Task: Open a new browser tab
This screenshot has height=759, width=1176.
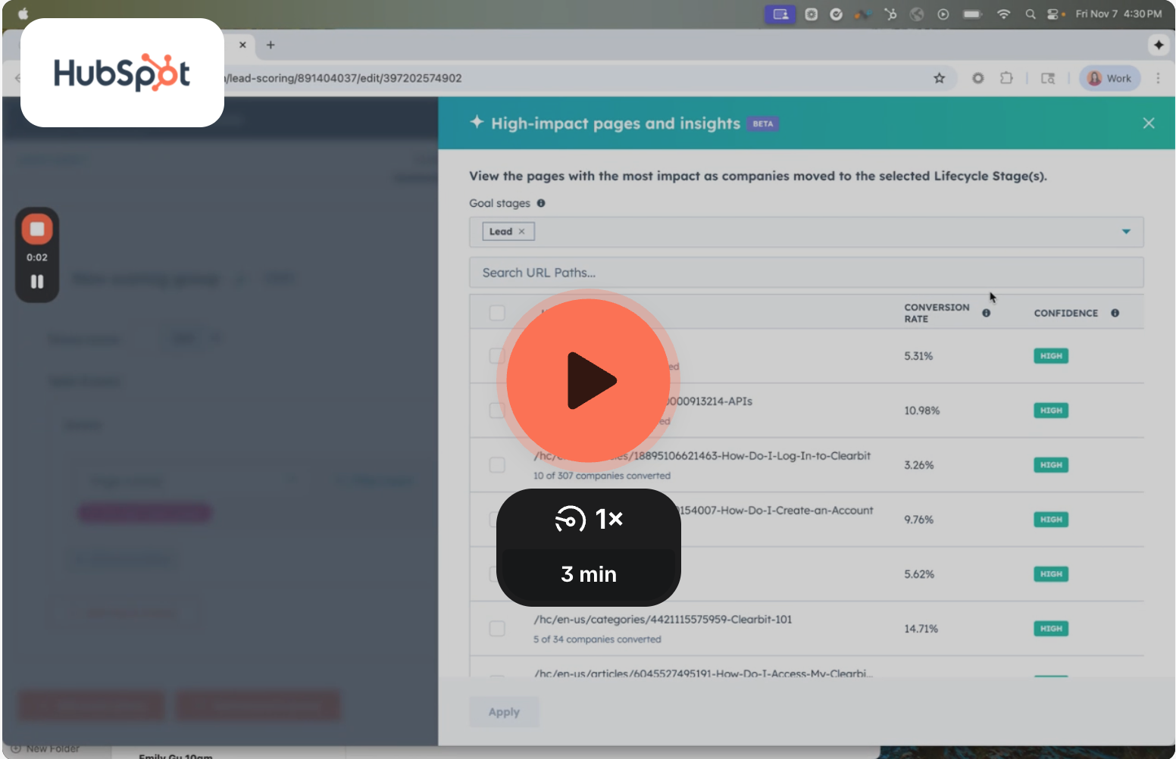Action: point(271,45)
